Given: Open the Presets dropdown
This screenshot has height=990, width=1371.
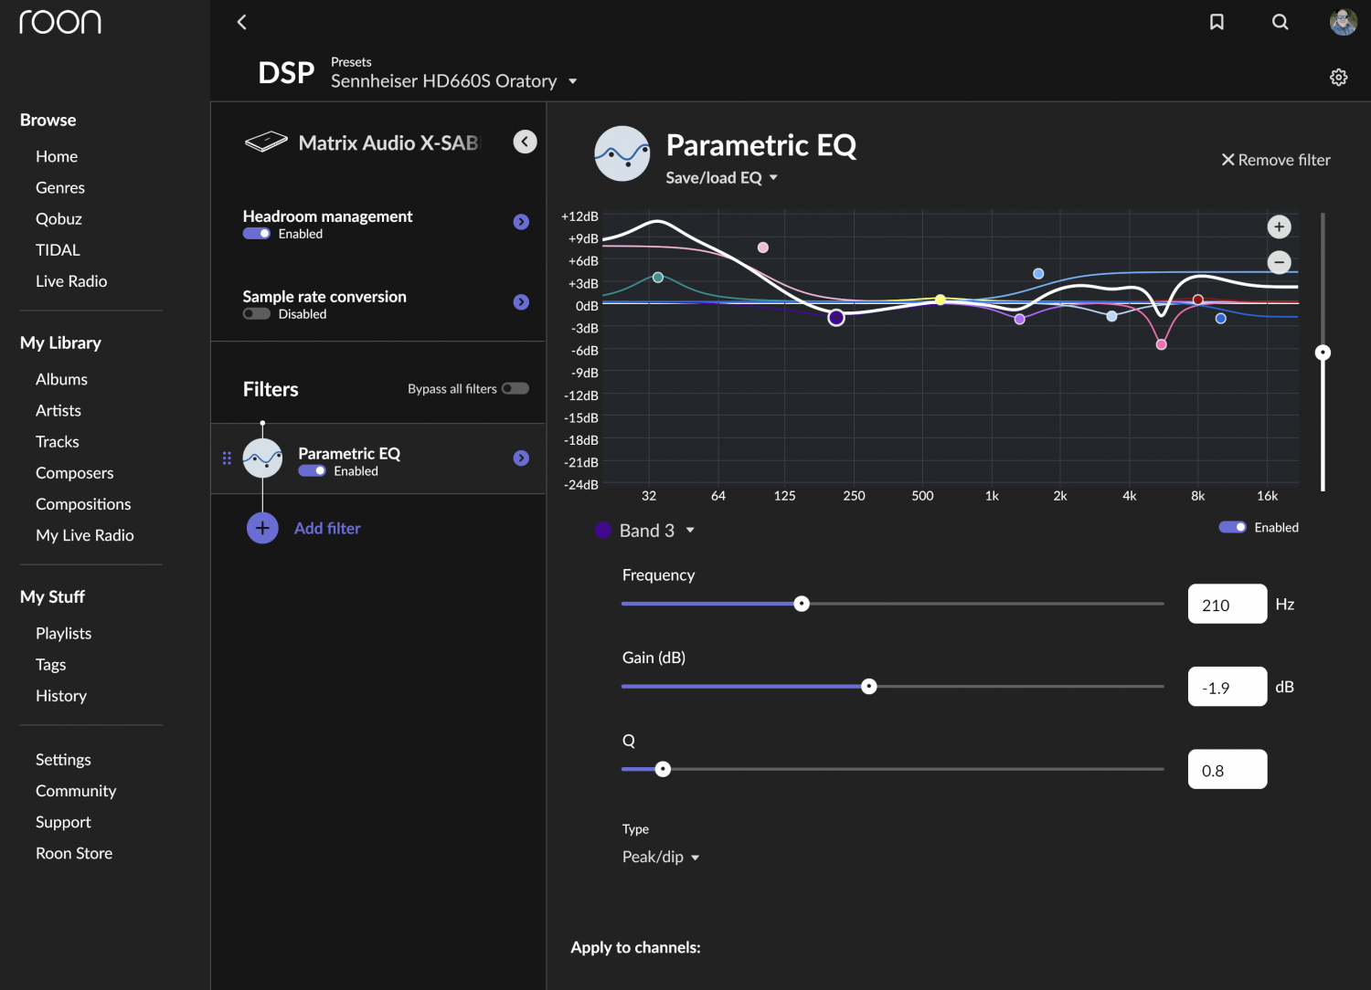Looking at the screenshot, I should coord(454,81).
